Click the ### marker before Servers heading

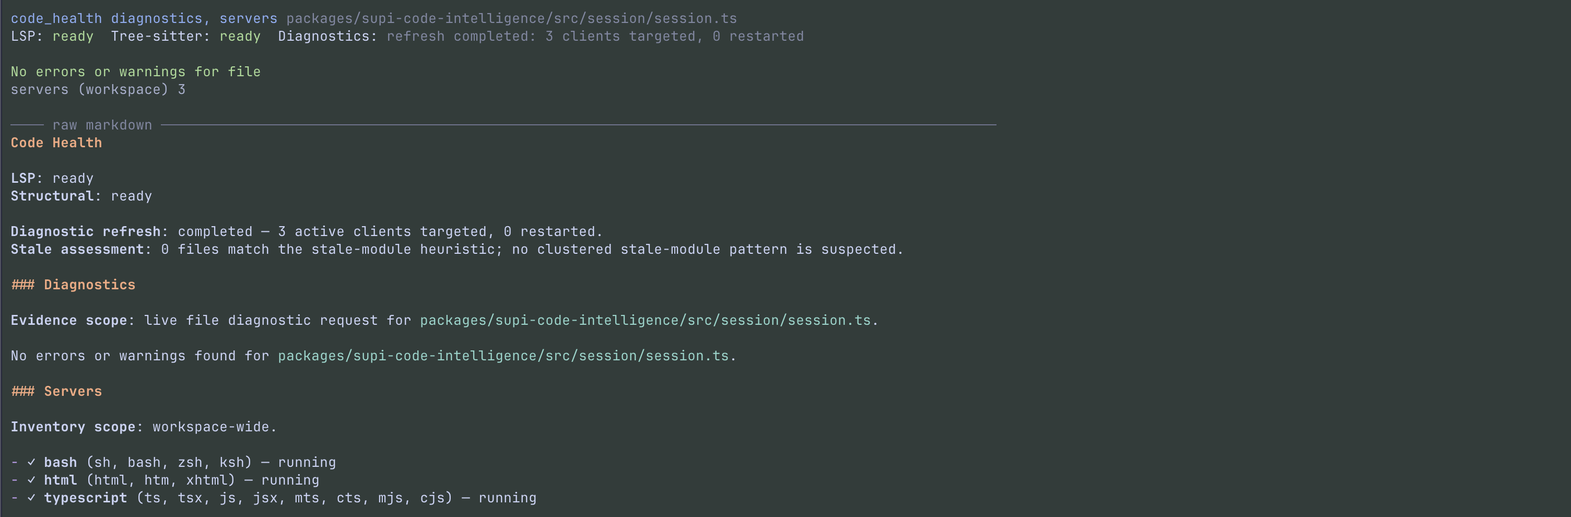(23, 392)
